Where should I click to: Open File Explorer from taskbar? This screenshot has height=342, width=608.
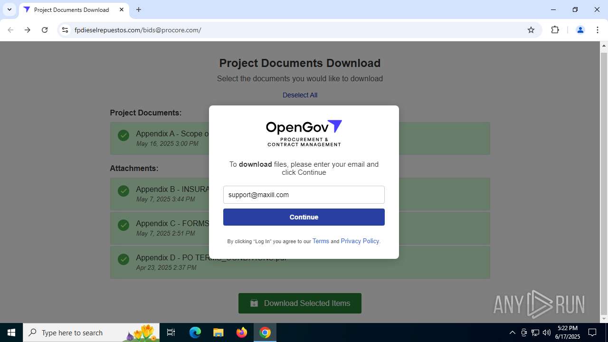pos(218,332)
